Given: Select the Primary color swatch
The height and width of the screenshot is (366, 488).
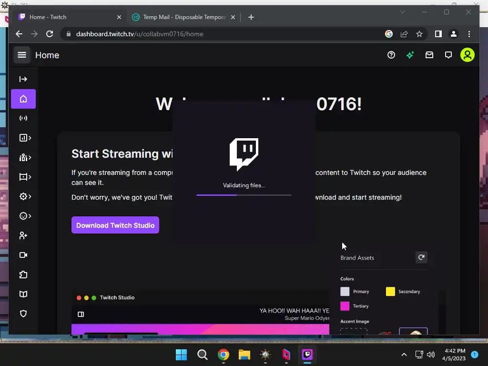Looking at the screenshot, I should [345, 292].
